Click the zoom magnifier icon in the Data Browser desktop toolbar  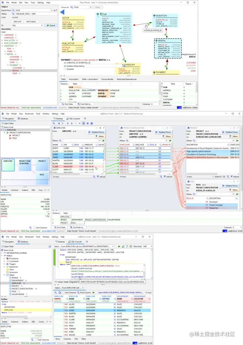pos(54,123)
